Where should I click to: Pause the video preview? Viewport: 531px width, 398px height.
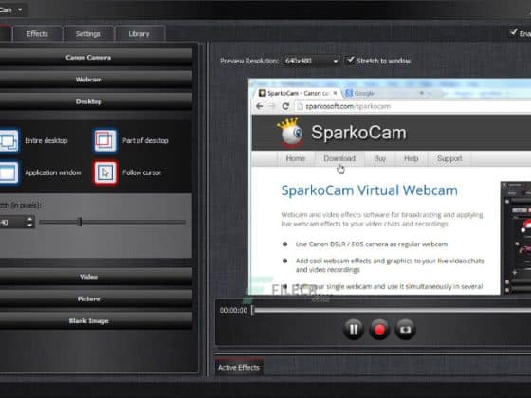[353, 329]
